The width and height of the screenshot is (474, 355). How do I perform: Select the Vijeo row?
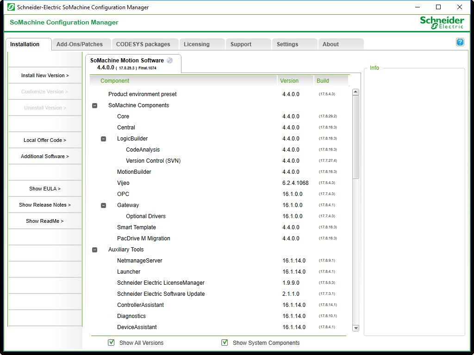point(220,183)
